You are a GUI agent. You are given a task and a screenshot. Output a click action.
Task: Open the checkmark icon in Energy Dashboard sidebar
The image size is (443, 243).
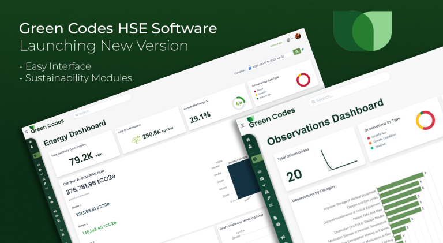pyautogui.click(x=42, y=174)
